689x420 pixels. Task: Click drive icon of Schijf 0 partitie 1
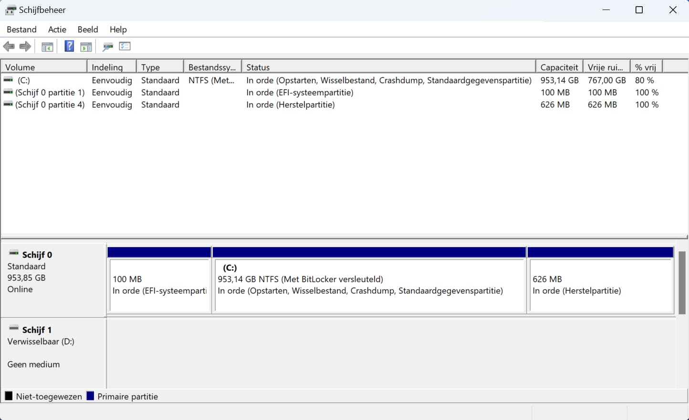click(x=8, y=92)
